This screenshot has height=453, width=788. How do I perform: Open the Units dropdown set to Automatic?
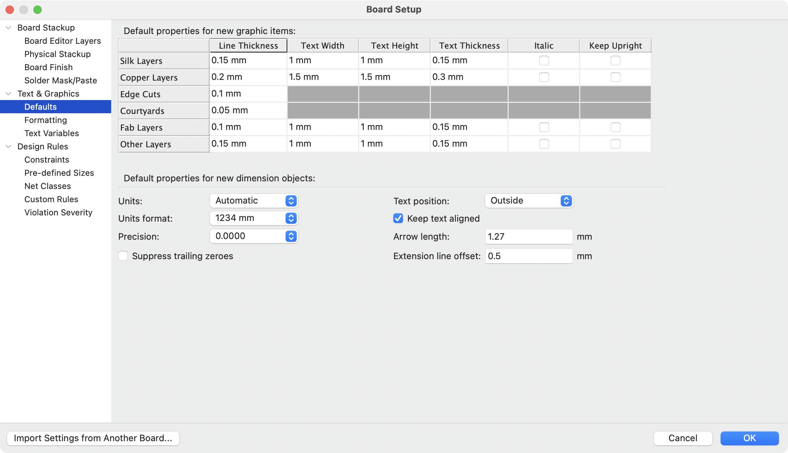254,201
